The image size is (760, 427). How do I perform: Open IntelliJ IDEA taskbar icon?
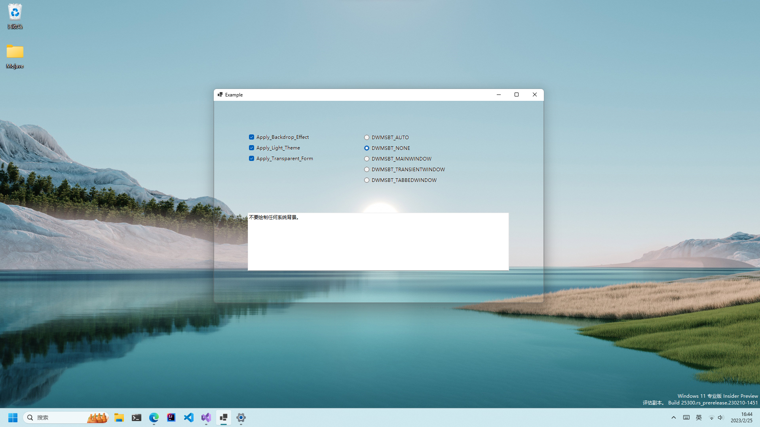point(171,418)
